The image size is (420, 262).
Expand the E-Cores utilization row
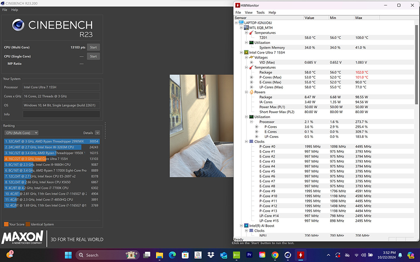pyautogui.click(x=256, y=132)
